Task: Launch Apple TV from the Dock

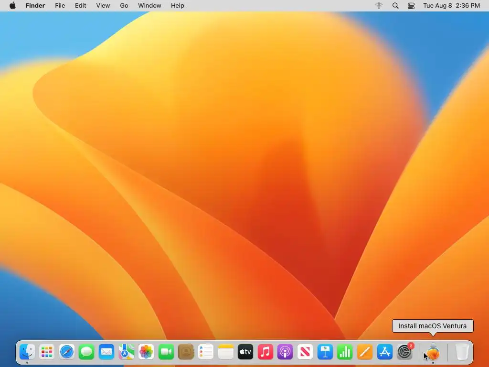Action: (x=245, y=352)
